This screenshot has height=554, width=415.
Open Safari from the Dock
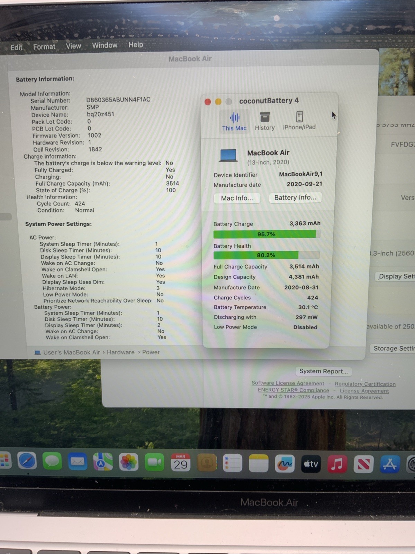point(27,461)
